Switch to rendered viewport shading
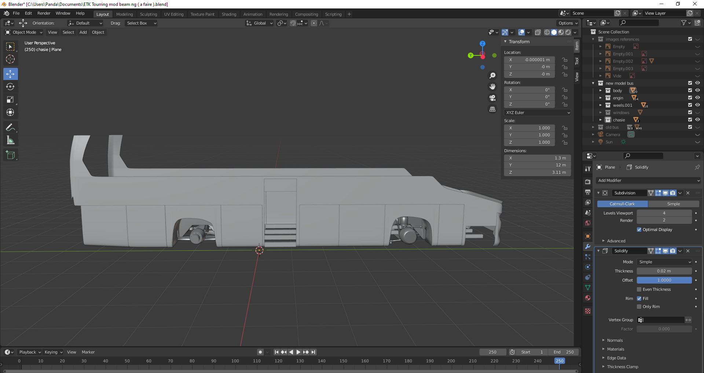The width and height of the screenshot is (704, 373). click(x=568, y=32)
